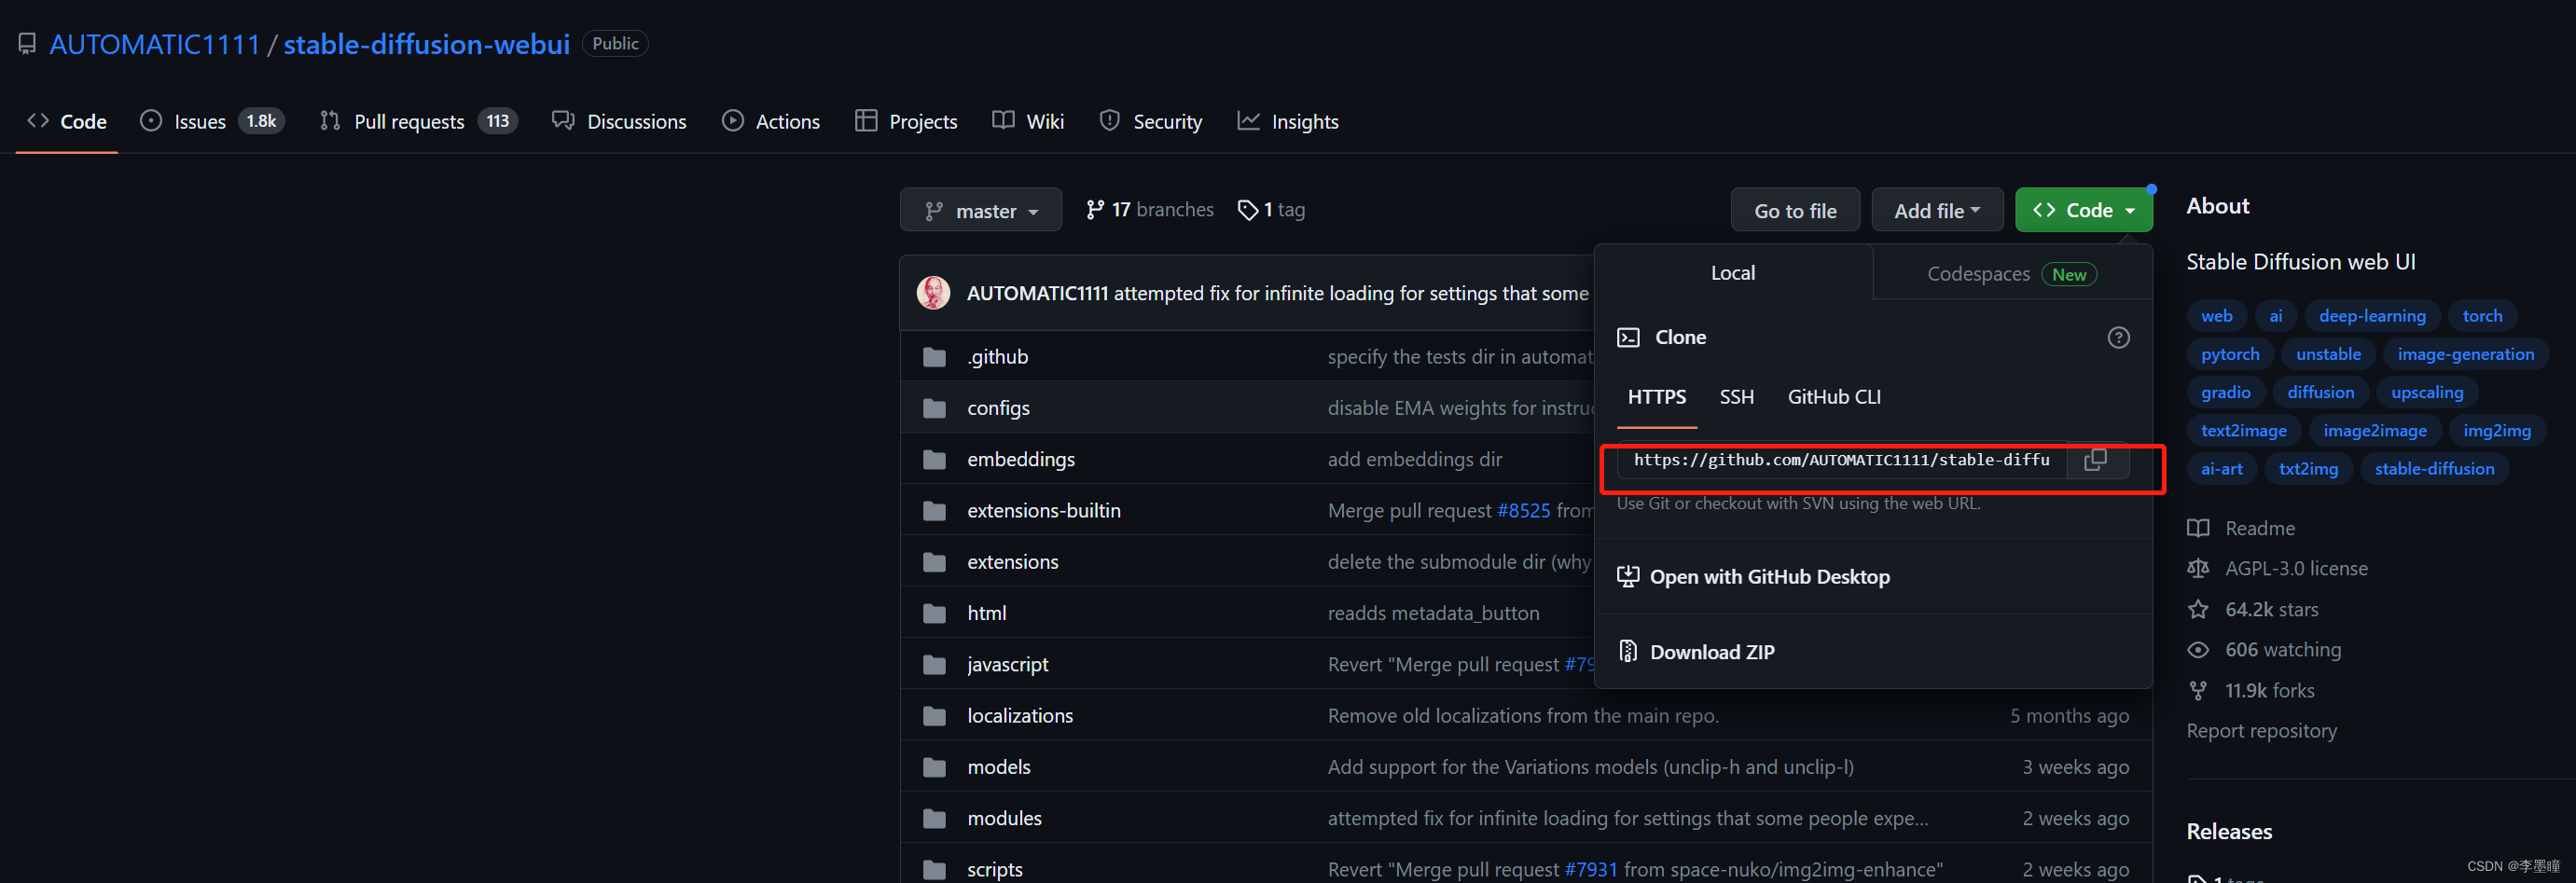
Task: Open the Actions tab
Action: click(x=771, y=122)
